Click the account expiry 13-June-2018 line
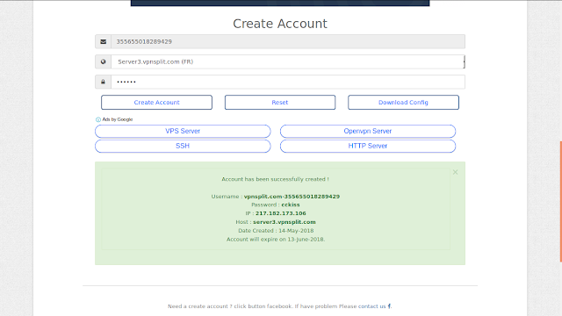Screen dimensions: 562x316 point(276,239)
